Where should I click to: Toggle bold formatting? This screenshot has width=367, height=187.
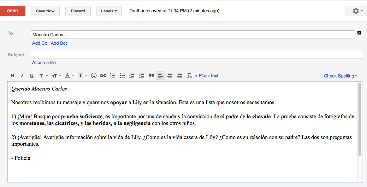(x=13, y=76)
